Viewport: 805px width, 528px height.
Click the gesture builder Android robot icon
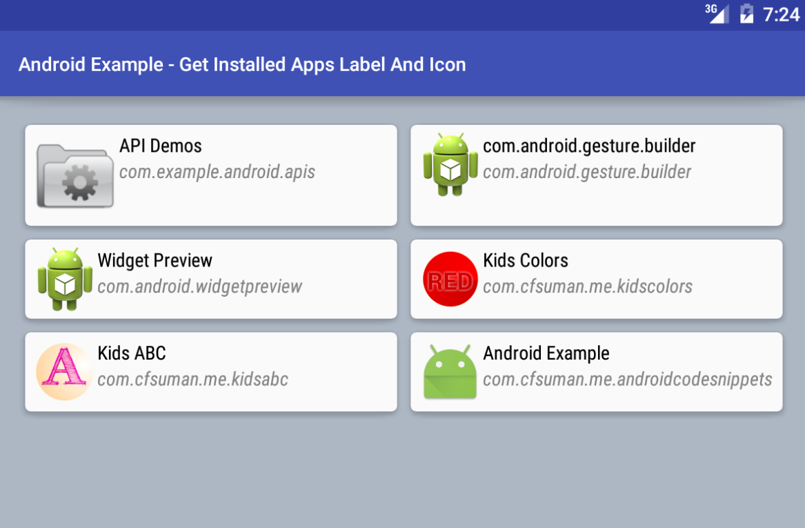[450, 164]
